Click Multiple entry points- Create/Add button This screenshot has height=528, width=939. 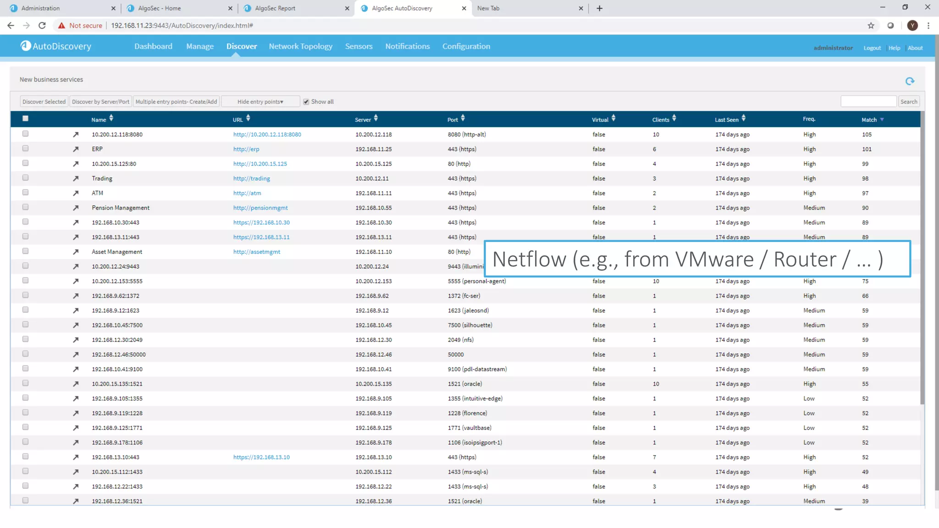176,101
